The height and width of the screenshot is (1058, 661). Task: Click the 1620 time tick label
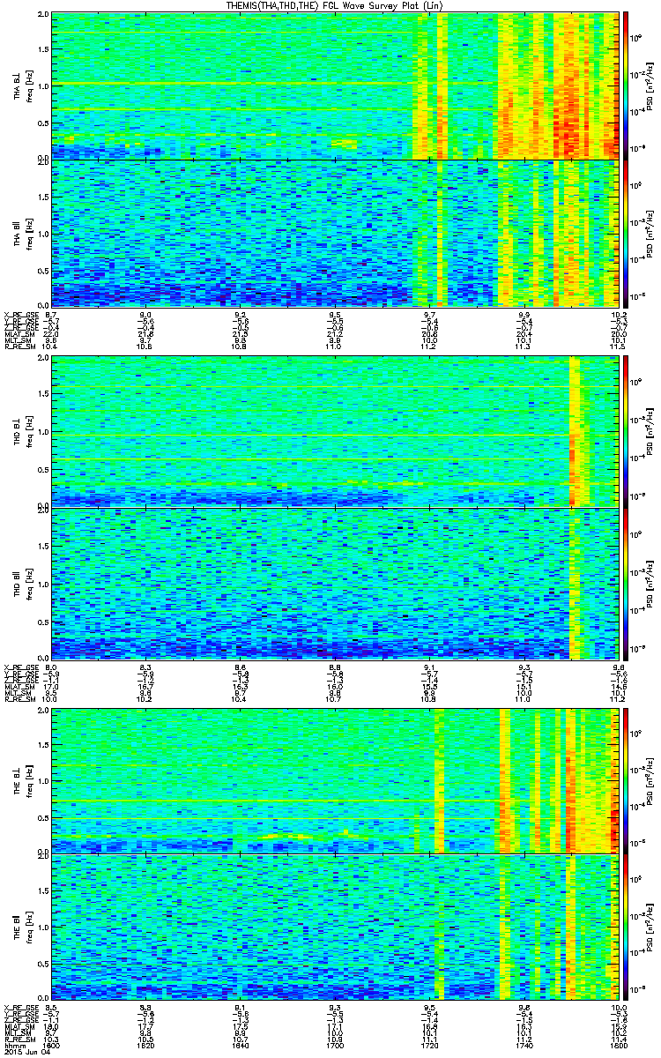tap(146, 1047)
